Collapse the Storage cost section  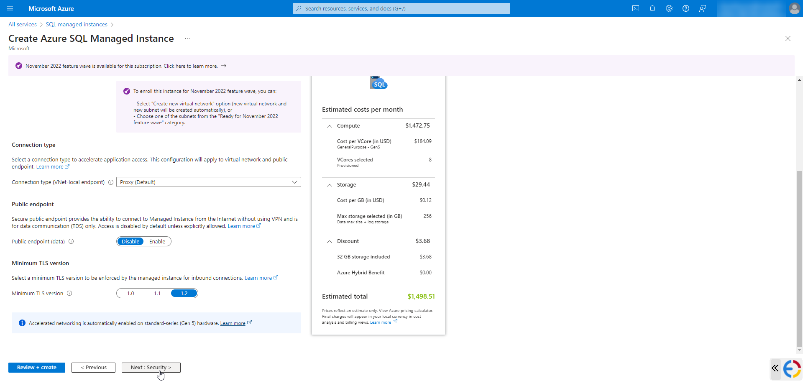tap(329, 184)
